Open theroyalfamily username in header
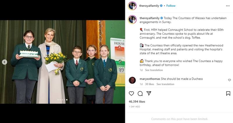Screen dimensions: 233x123 pyautogui.click(x=149, y=6)
